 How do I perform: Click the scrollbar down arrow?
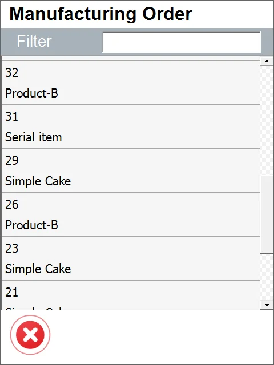(x=267, y=305)
